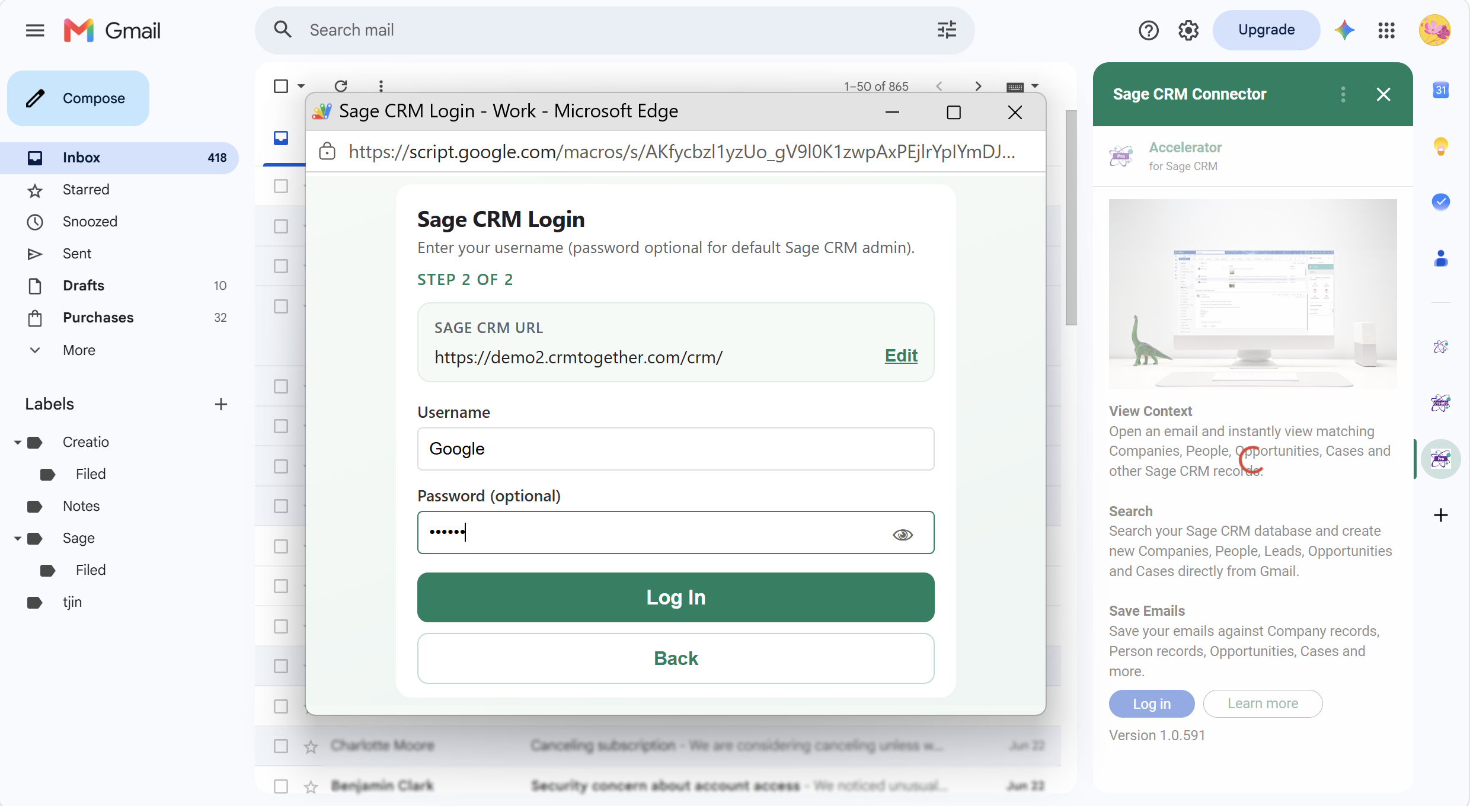
Task: Open the select-all dropdown arrow
Action: [301, 87]
